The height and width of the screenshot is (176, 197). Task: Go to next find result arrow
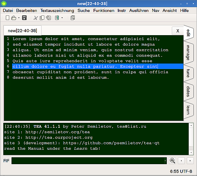pos(190,161)
